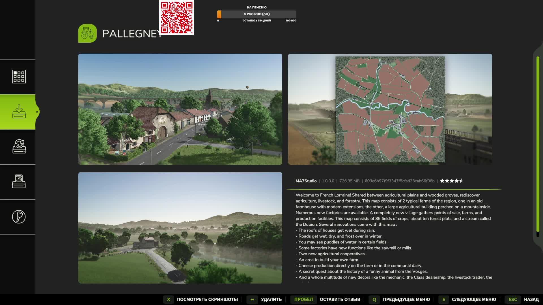Click НАЗАД back button
543x305 pixels.
click(x=531, y=299)
